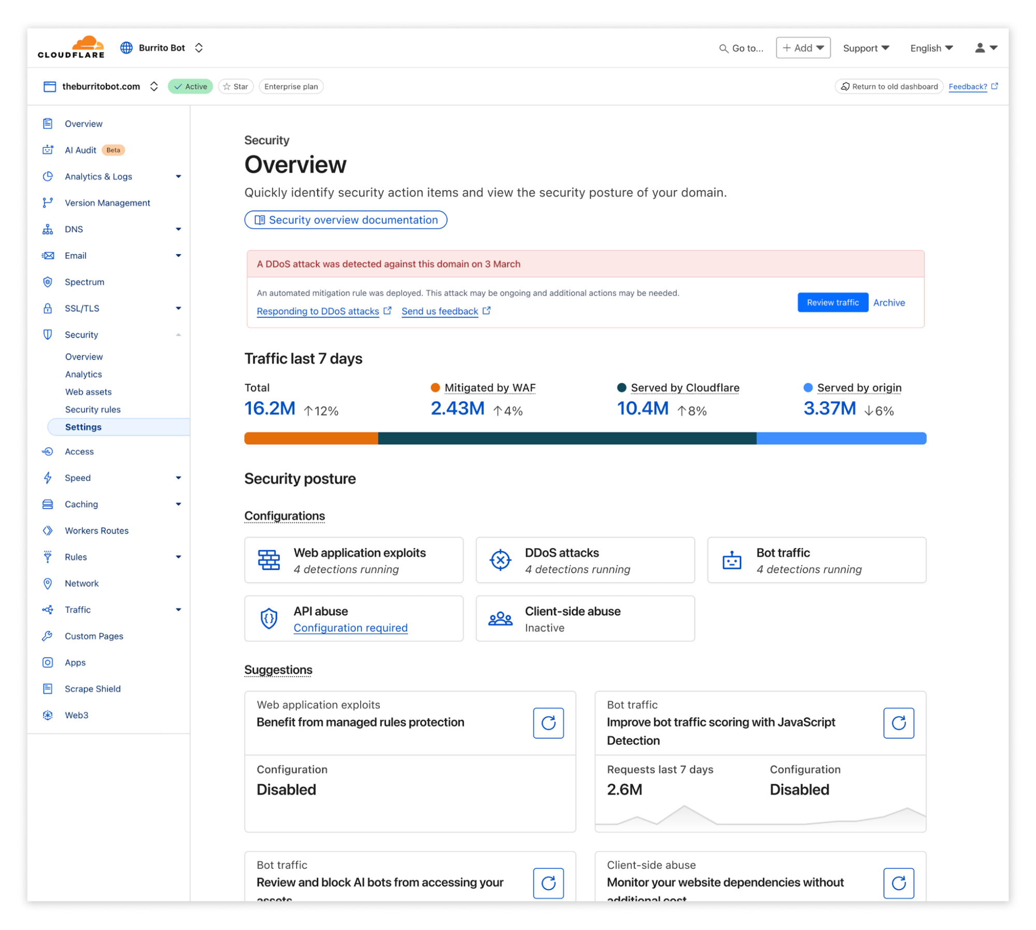Open the theburritobot.com domain switcher
Image resolution: width=1036 pixels, height=930 pixels.
154,87
